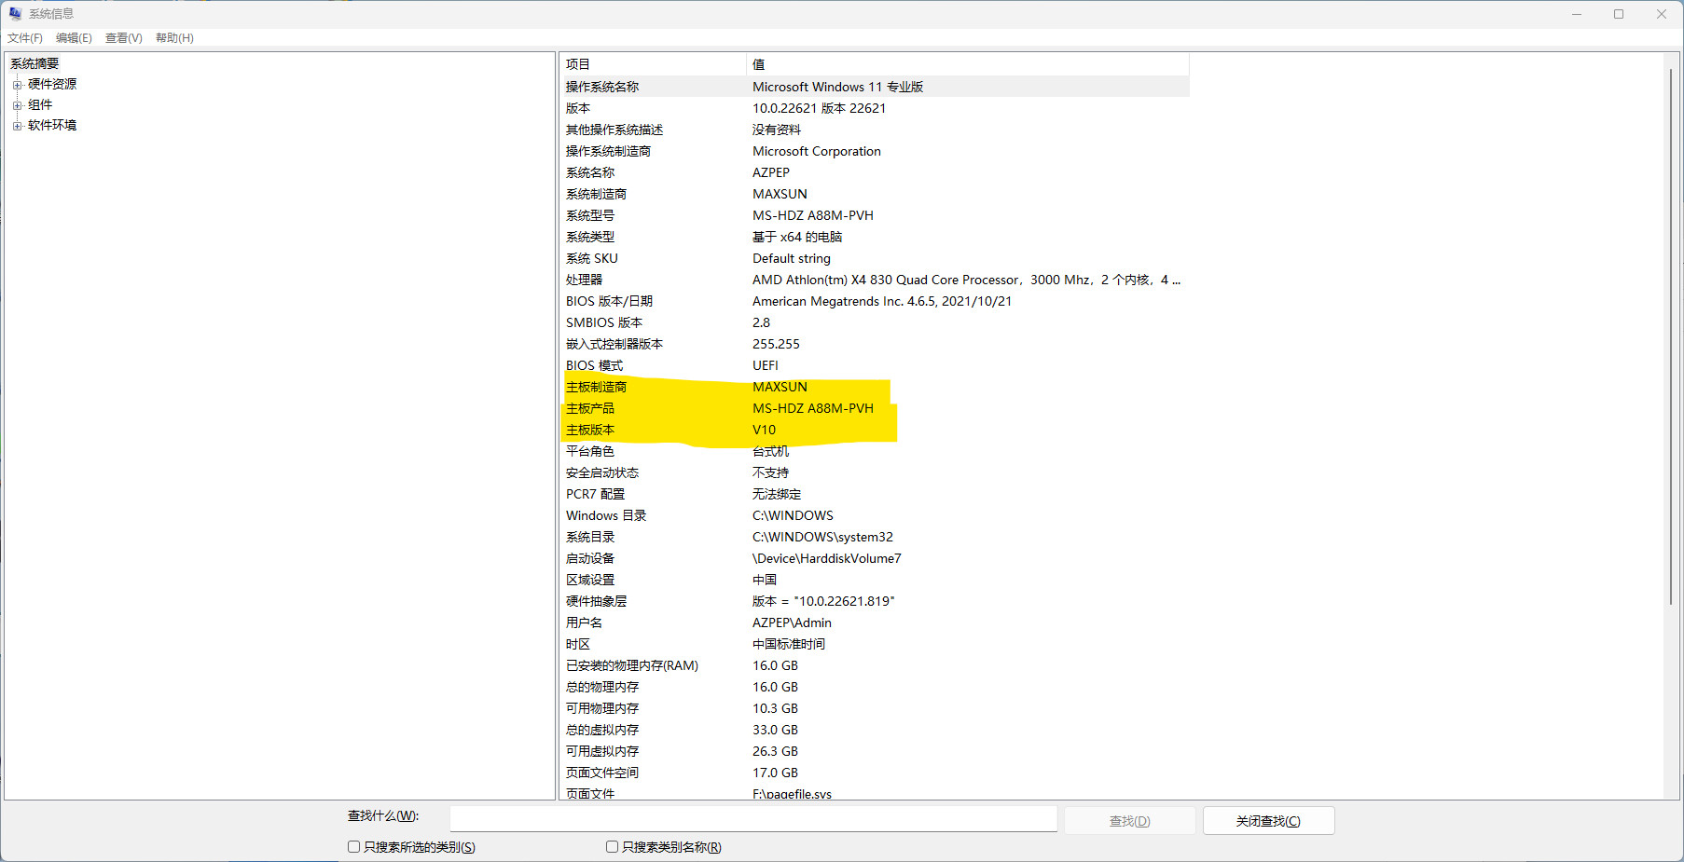Viewport: 1684px width, 862px height.
Task: Toggle 只搜索类别名称(R) checkbox
Action: (x=612, y=847)
